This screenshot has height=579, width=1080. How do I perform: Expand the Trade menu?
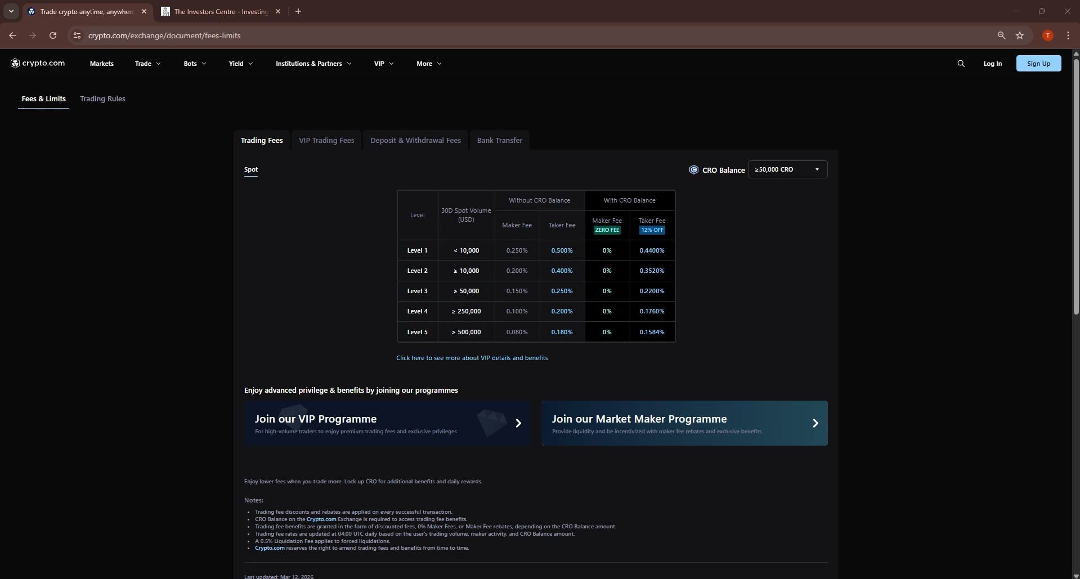147,64
